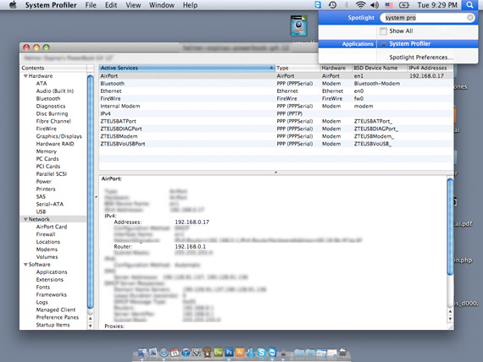Click the Contents sidebar vertical scrollbar
This screenshot has height=362, width=483.
91,192
